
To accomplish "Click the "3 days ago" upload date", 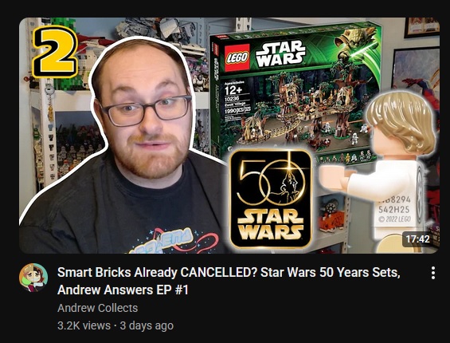I will coord(147,325).
